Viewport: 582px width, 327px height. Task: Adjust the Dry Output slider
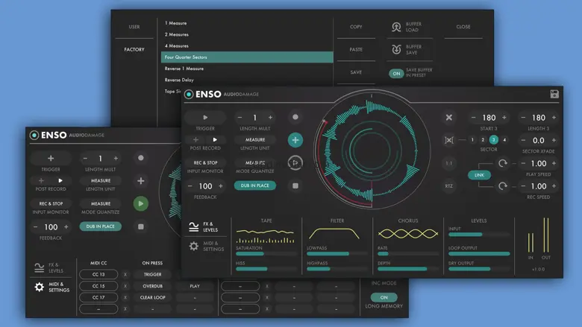coord(479,269)
